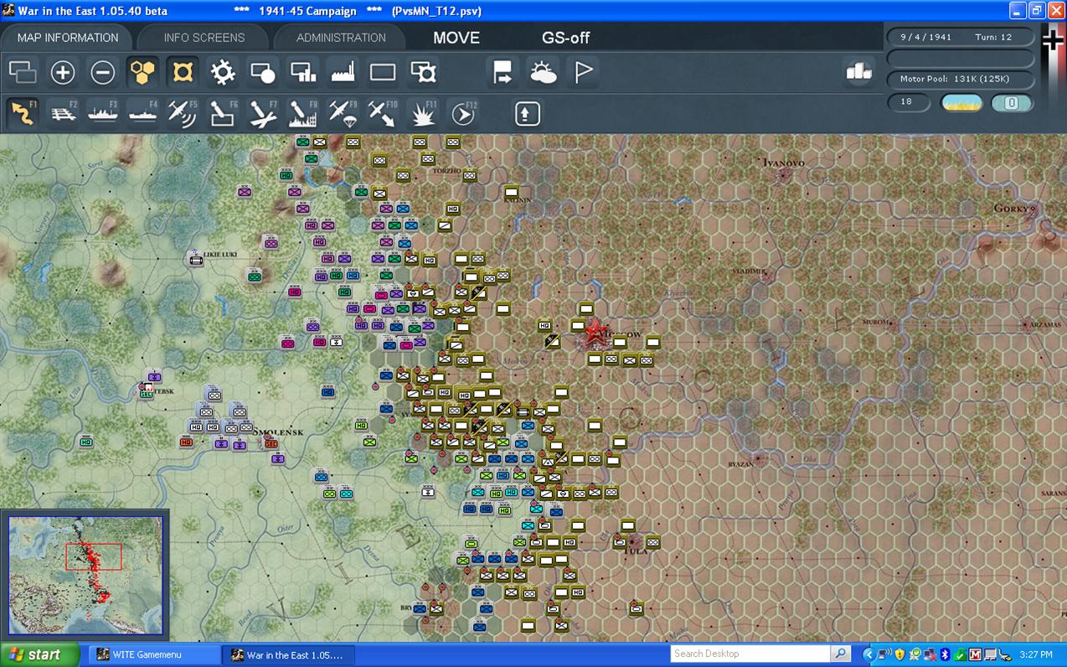
Task: Select the F6 bomb unit mode
Action: pos(223,113)
